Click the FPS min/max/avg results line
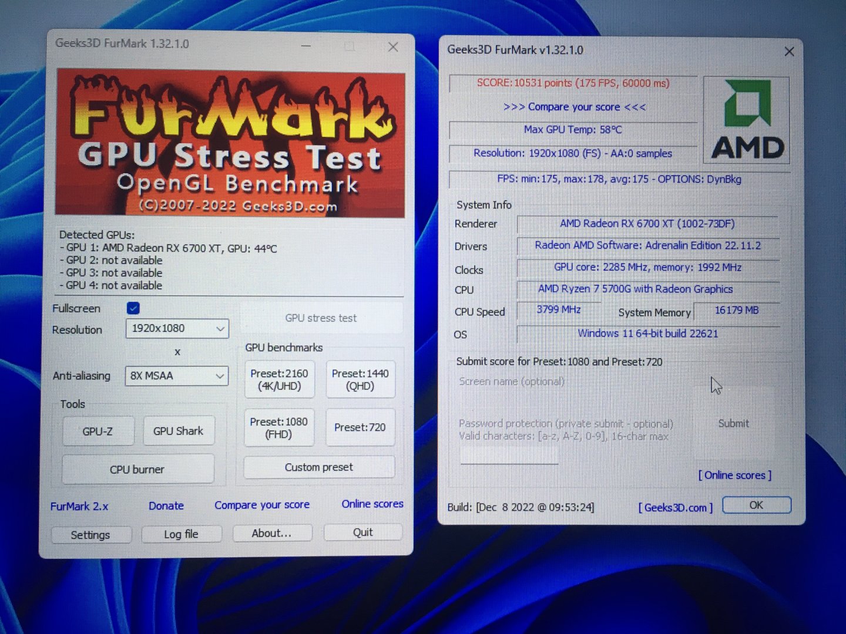Screen dimensions: 846x634 point(619,179)
